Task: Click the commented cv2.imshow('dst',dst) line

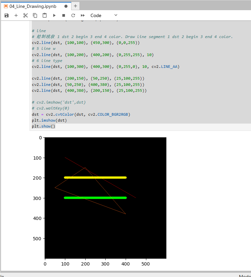Action: pyautogui.click(x=59, y=102)
